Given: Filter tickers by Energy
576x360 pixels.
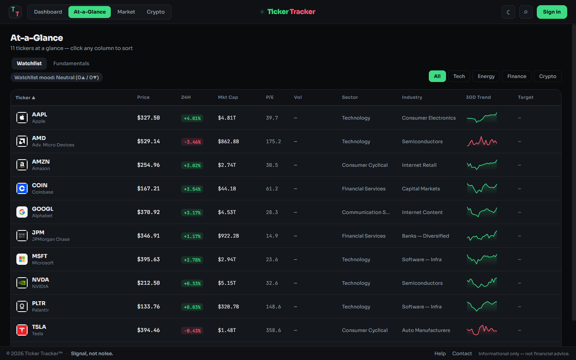Looking at the screenshot, I should tap(486, 76).
